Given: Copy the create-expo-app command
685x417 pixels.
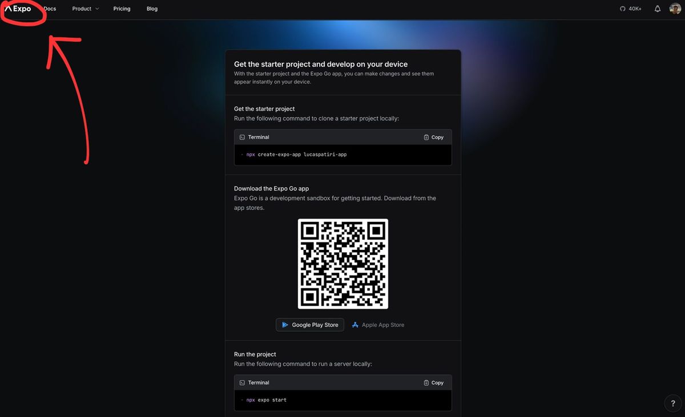Looking at the screenshot, I should [x=434, y=137].
